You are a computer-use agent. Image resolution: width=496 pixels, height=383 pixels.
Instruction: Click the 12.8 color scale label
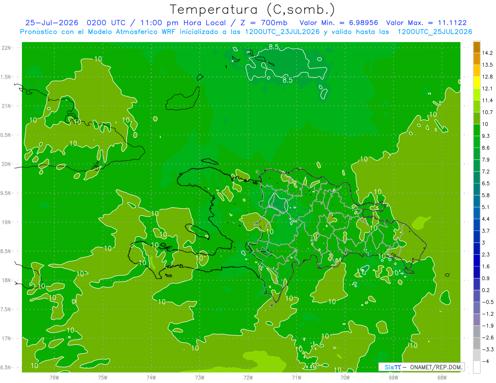(x=487, y=77)
